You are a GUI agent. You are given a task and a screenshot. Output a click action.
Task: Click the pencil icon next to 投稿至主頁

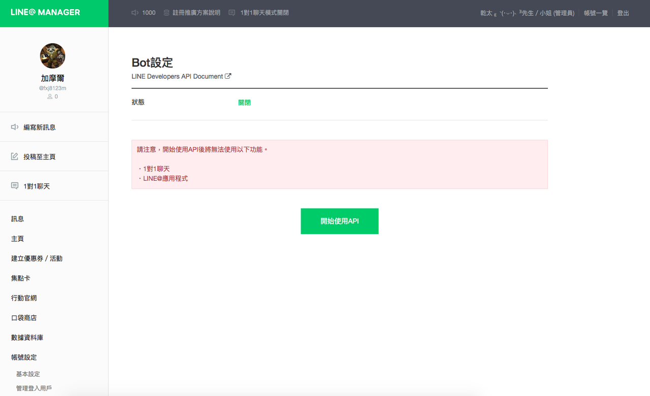[x=15, y=156]
